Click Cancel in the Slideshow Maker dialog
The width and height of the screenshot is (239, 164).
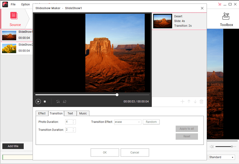point(135,153)
